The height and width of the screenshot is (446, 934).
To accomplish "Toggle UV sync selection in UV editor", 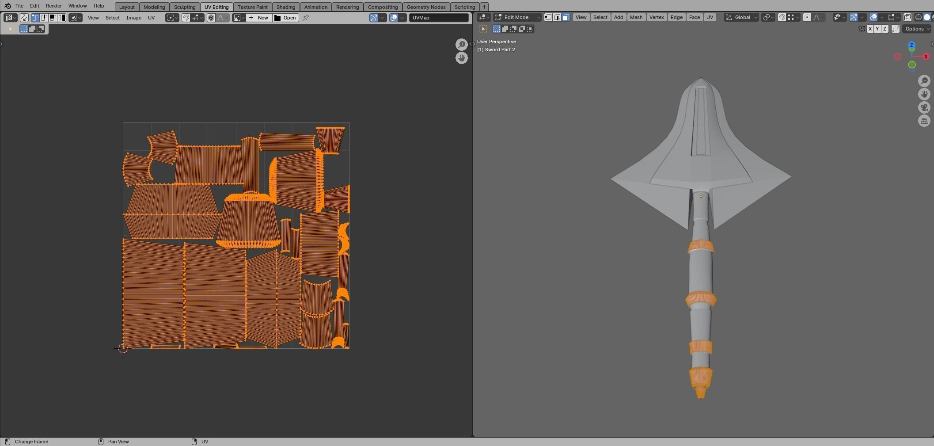I will click(x=24, y=18).
